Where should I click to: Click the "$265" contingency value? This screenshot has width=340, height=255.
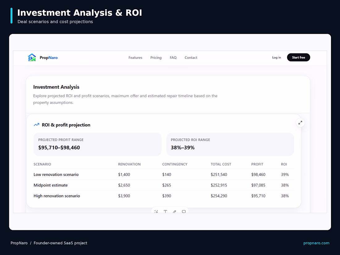[167, 185]
